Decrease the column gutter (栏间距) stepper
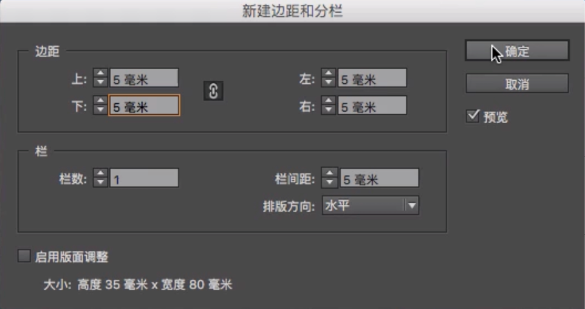The image size is (585, 309). tap(330, 183)
